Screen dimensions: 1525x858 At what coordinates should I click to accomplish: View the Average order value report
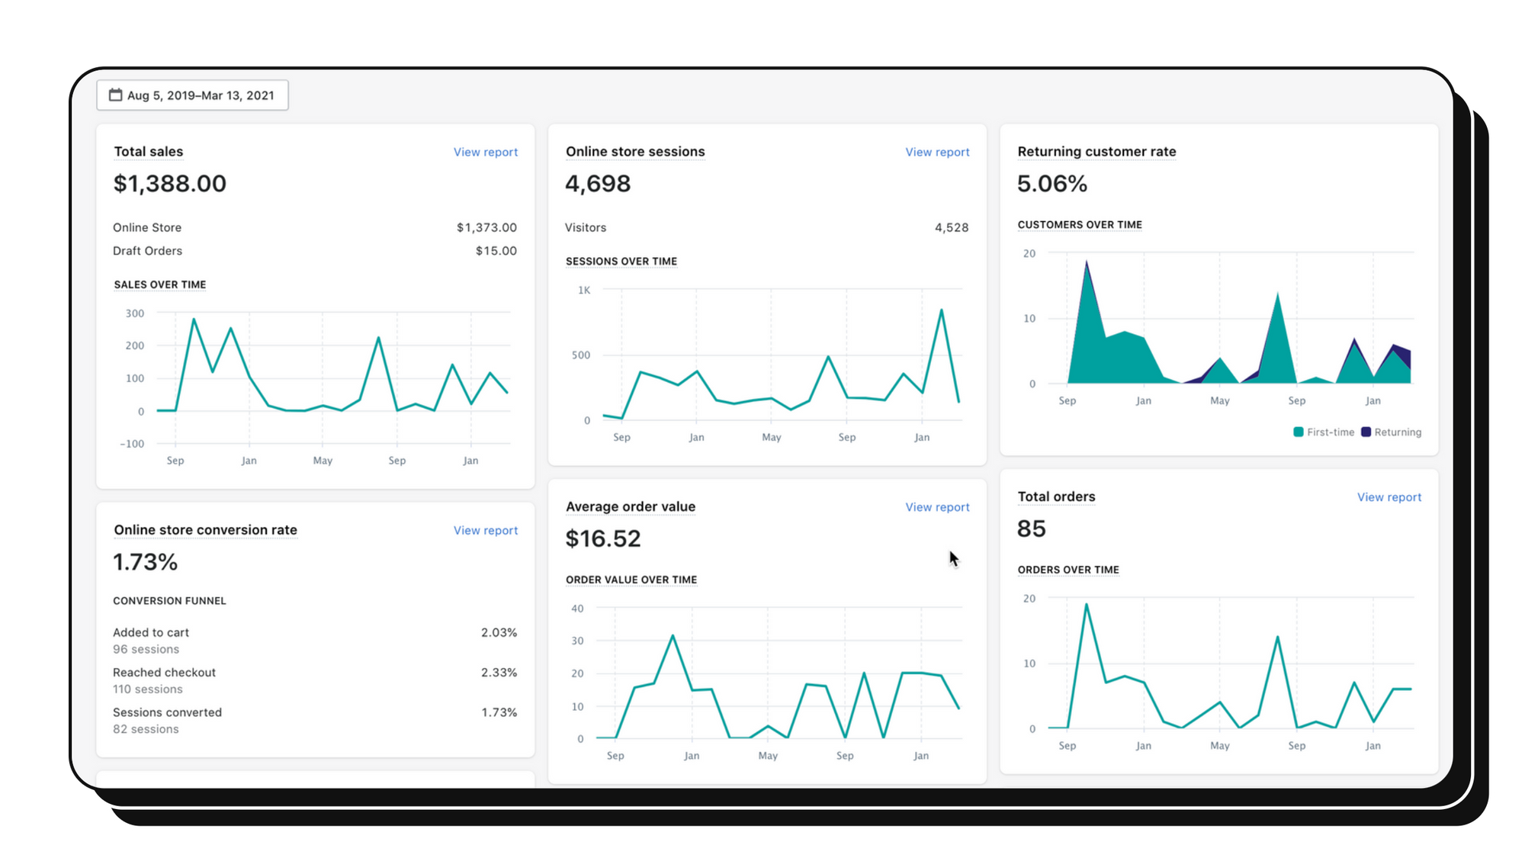tap(937, 506)
